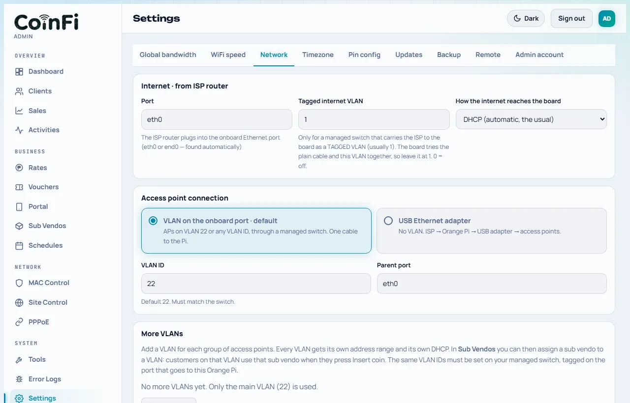630x403 pixels.
Task: Click the Rates coin icon
Action: (x=19, y=168)
